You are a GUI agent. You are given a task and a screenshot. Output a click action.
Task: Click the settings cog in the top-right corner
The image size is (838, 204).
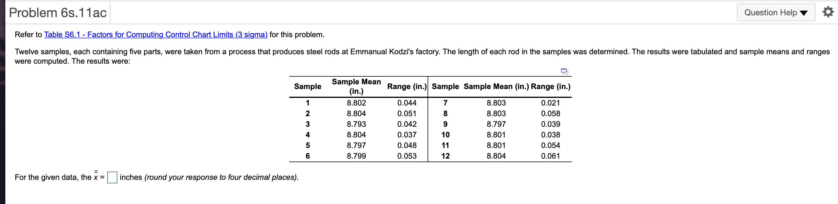click(x=828, y=12)
